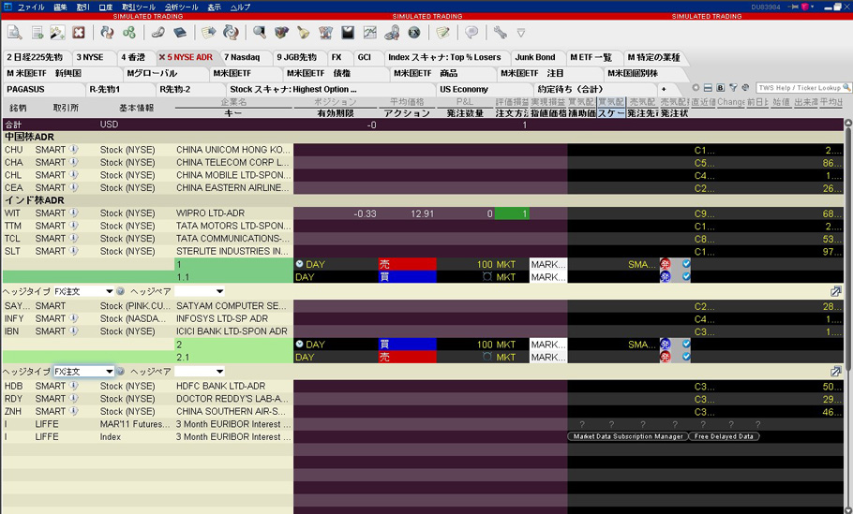Screen dimensions: 853x514
Task: Click the blue 買 action cell on order 1.1
Action: point(407,276)
